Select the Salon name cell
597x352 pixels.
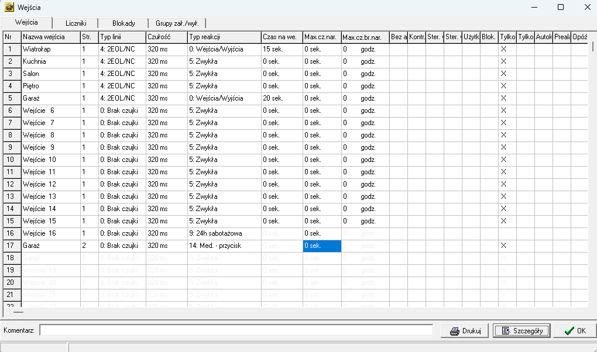pos(51,74)
